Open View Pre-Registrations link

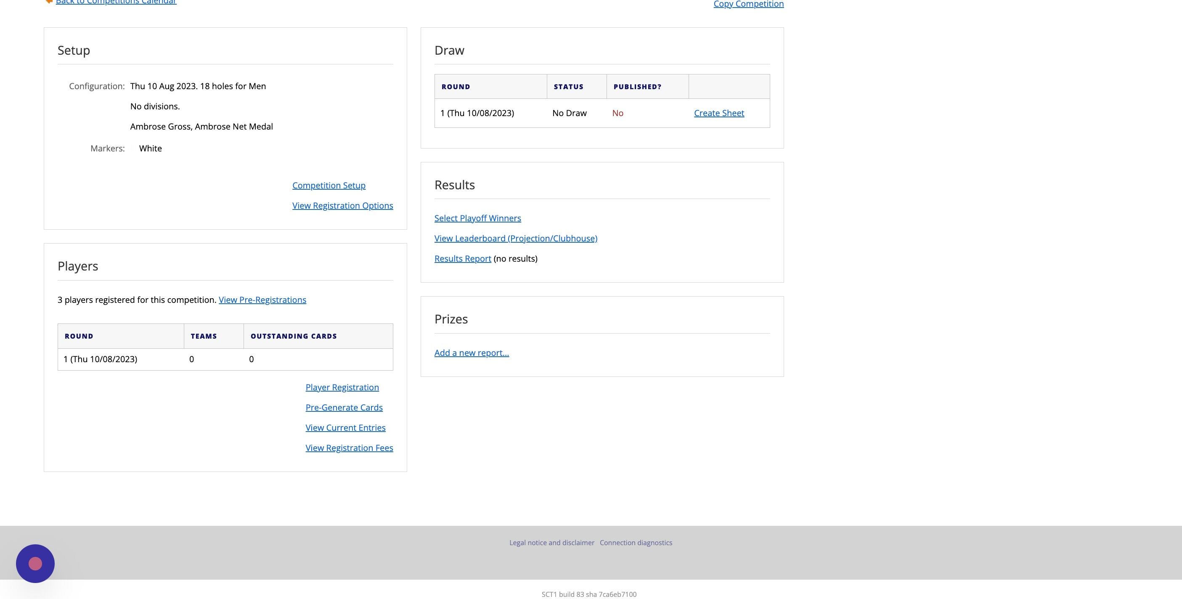pos(262,300)
